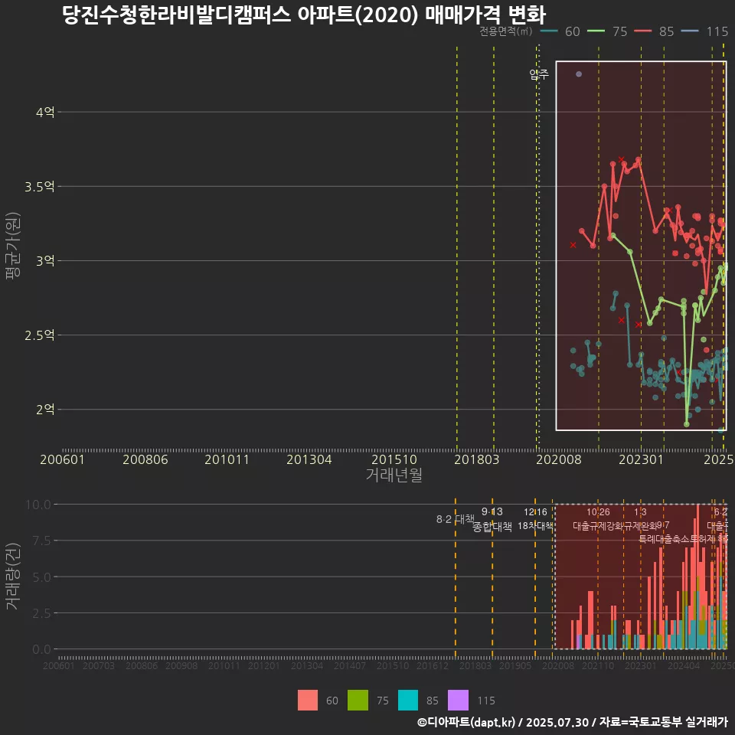Click 201510 on the price chart's date axis
Image resolution: width=735 pixels, height=735 pixels.
[394, 459]
